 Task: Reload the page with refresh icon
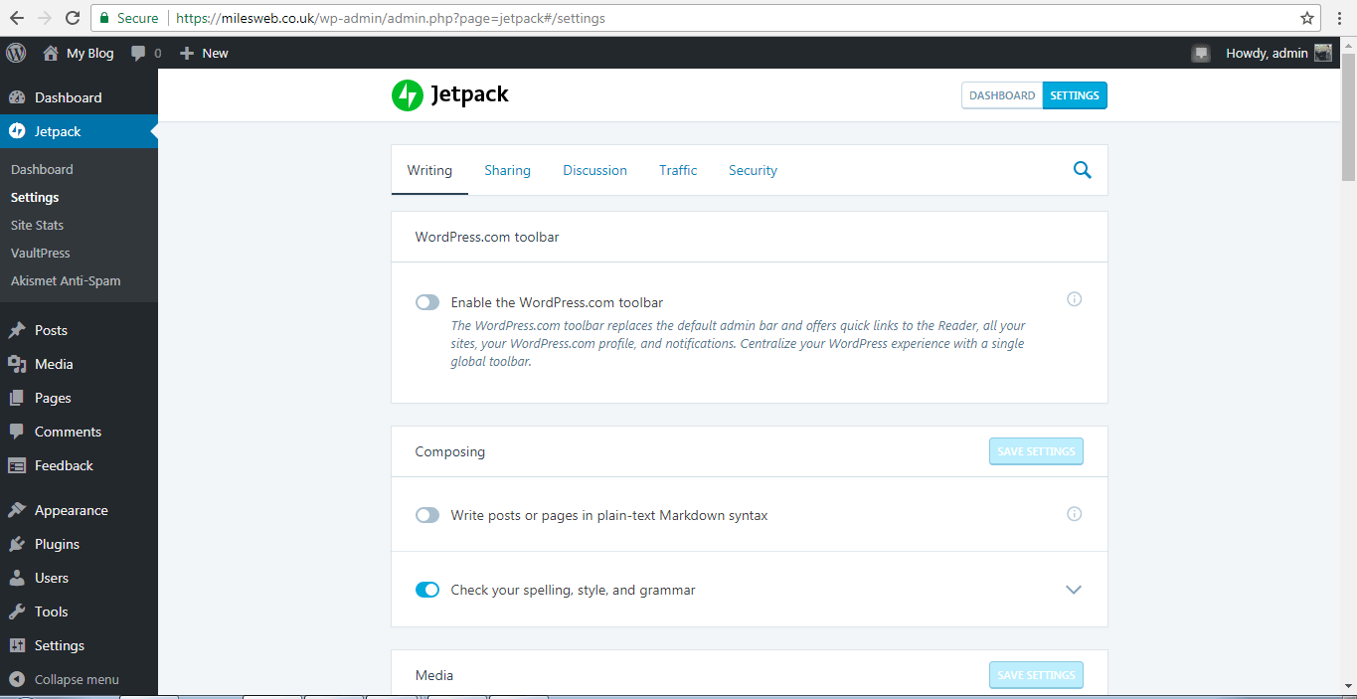pyautogui.click(x=73, y=18)
